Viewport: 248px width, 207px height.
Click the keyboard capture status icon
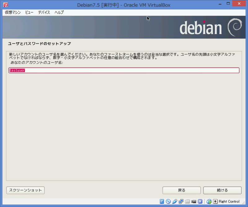point(215,201)
